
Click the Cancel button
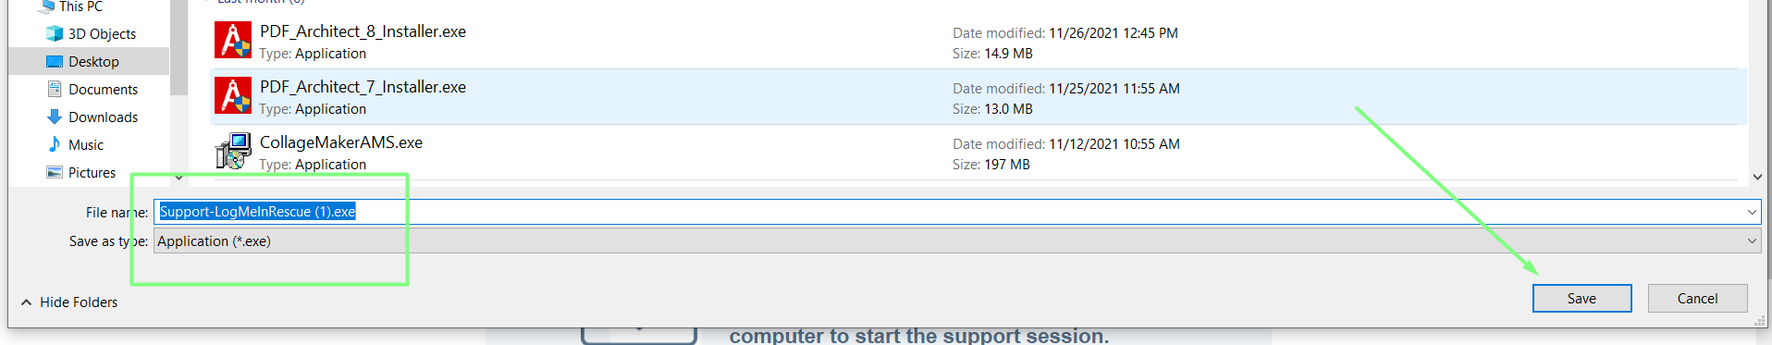click(x=1697, y=299)
